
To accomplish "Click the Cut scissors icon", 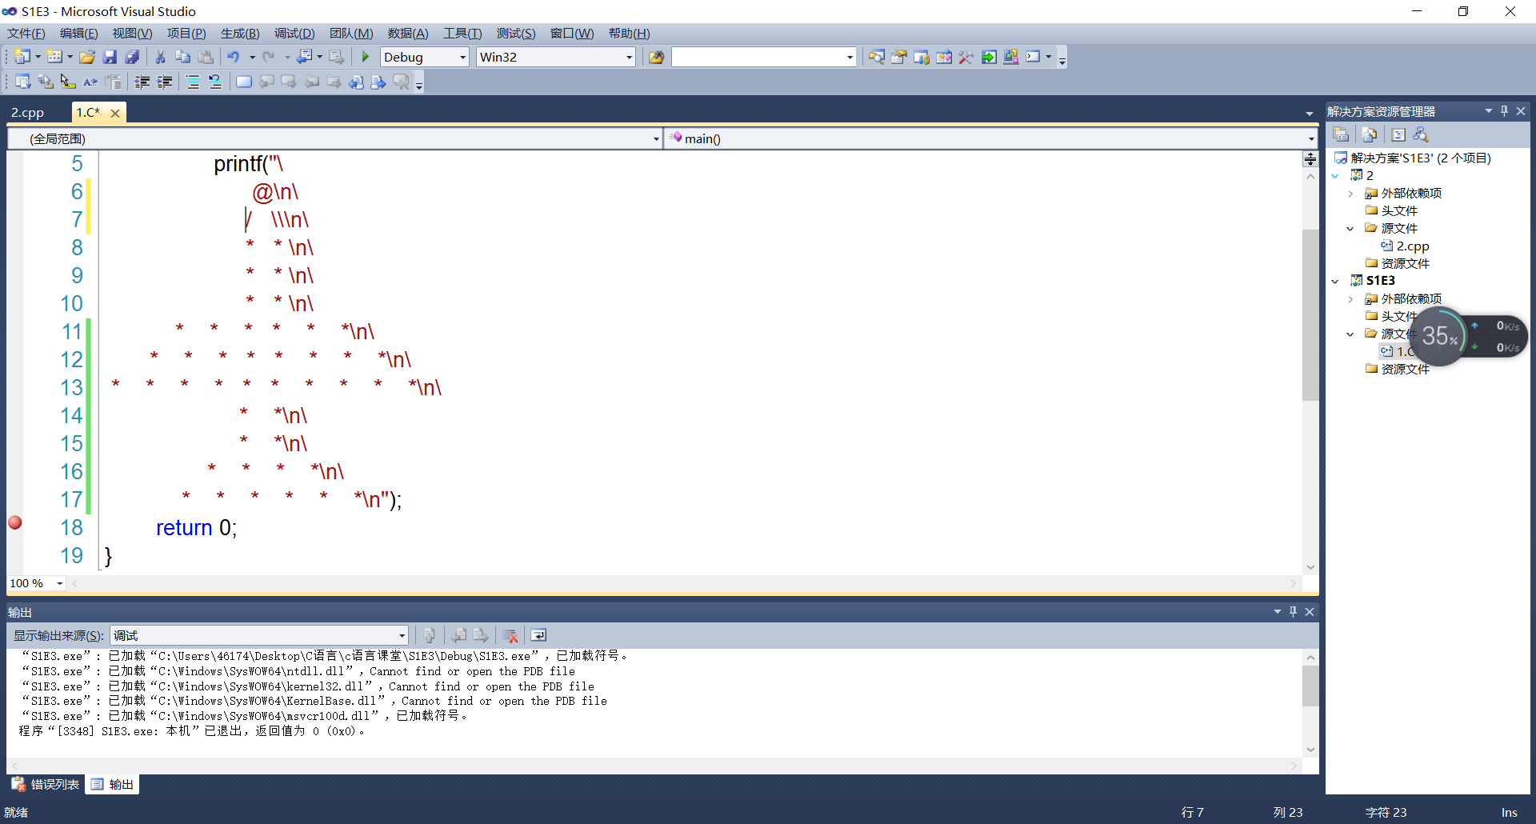I will coord(160,57).
